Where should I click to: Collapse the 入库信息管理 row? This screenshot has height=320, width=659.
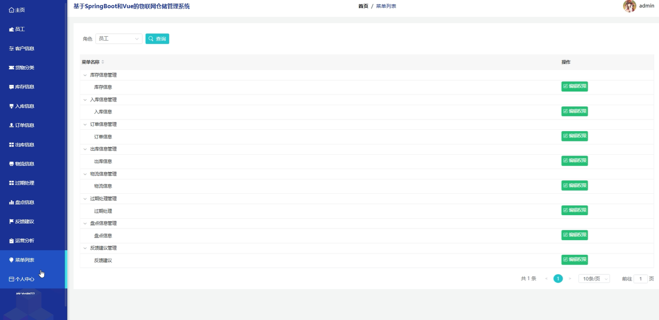[x=85, y=100]
